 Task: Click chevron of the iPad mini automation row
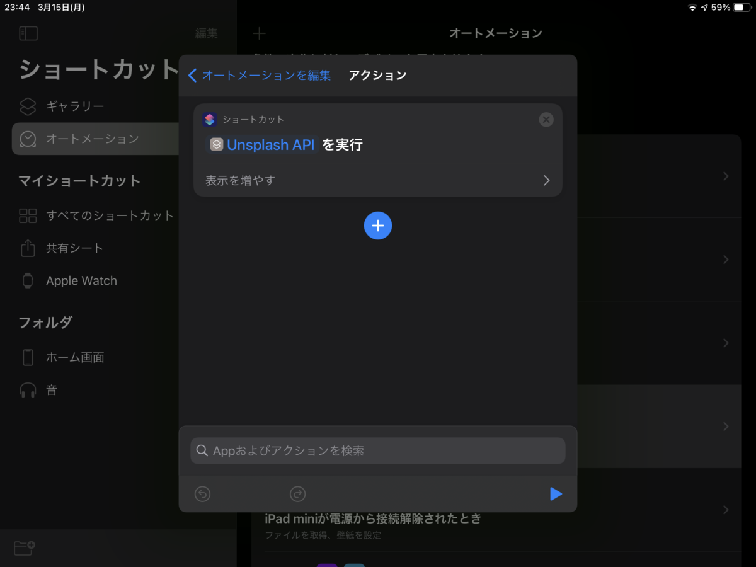click(x=726, y=510)
